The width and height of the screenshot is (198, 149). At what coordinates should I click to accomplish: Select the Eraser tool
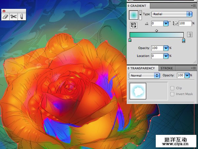5,16
